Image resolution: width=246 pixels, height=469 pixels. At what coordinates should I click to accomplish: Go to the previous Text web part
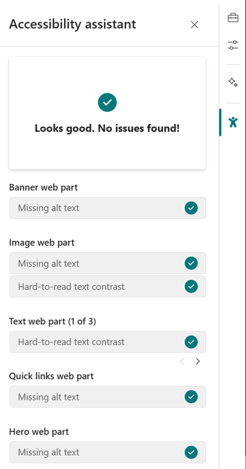pyautogui.click(x=182, y=362)
